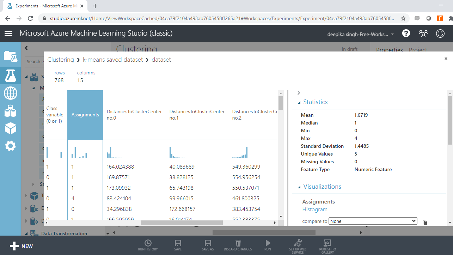Viewport: 453px width, 255px height.
Task: Select DistancesToClusterCenter no.0 column header
Action: (134, 115)
